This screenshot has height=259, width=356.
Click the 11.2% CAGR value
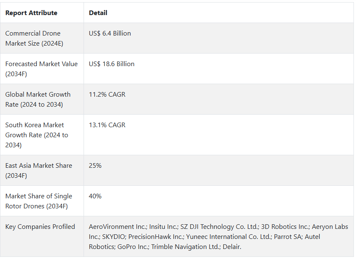coord(107,95)
